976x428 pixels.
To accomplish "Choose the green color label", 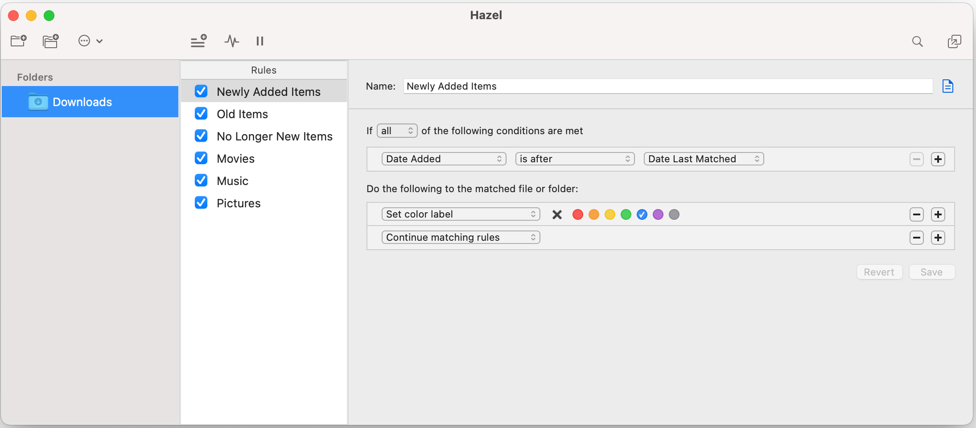I will (x=626, y=215).
